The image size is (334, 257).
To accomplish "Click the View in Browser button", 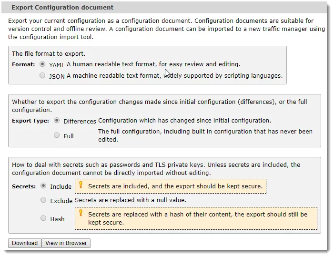I will [66, 243].
